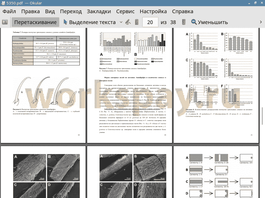
Task: Open the Правка menu
Action: click(x=30, y=11)
